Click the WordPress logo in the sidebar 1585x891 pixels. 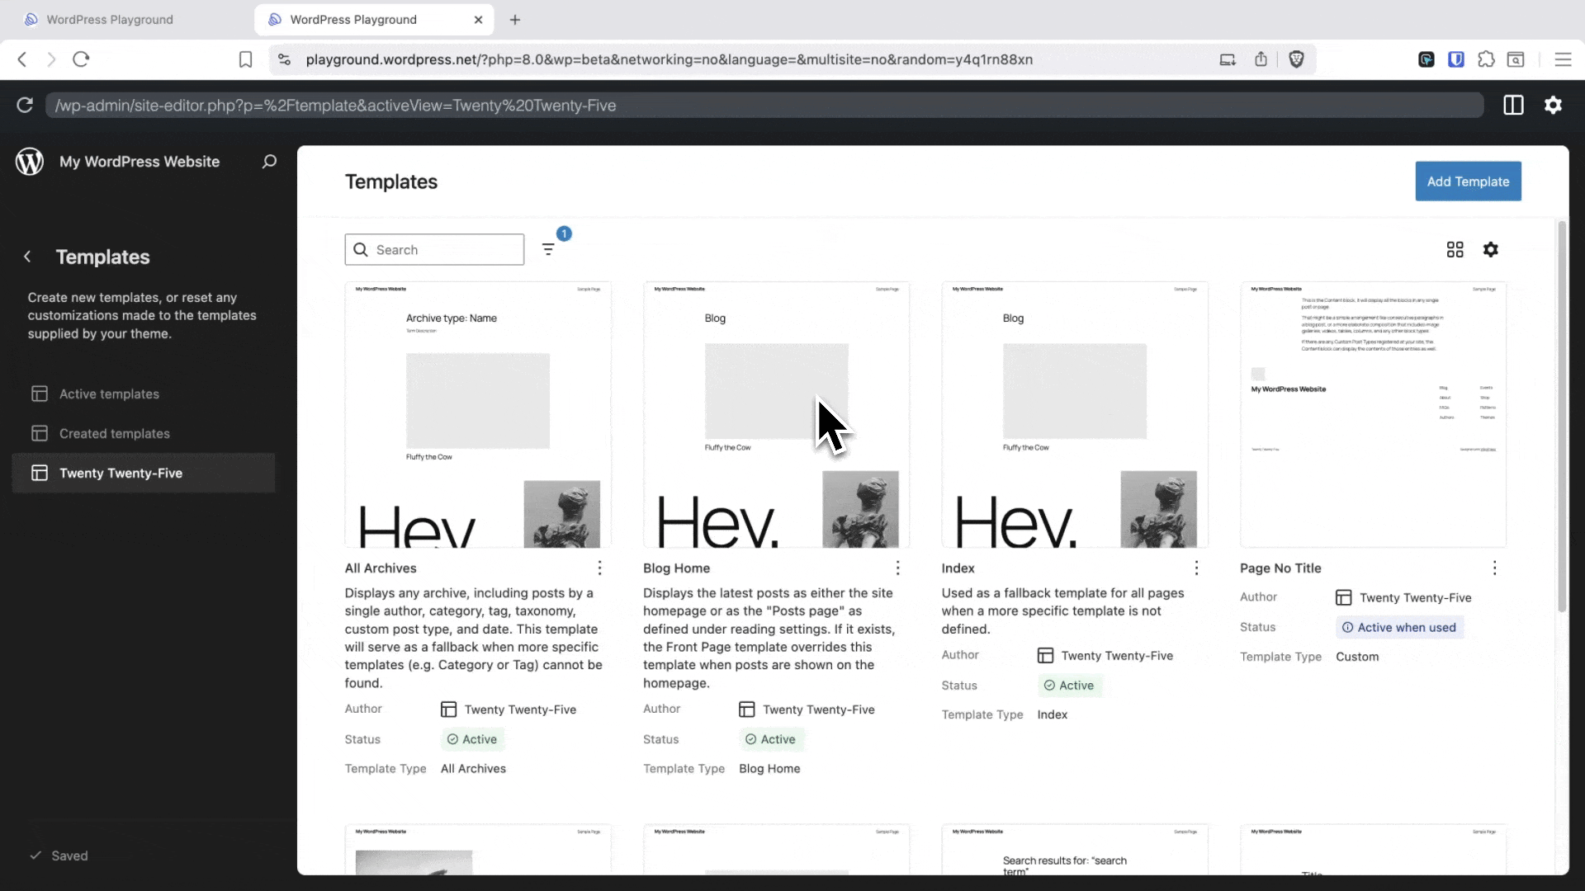pyautogui.click(x=30, y=161)
